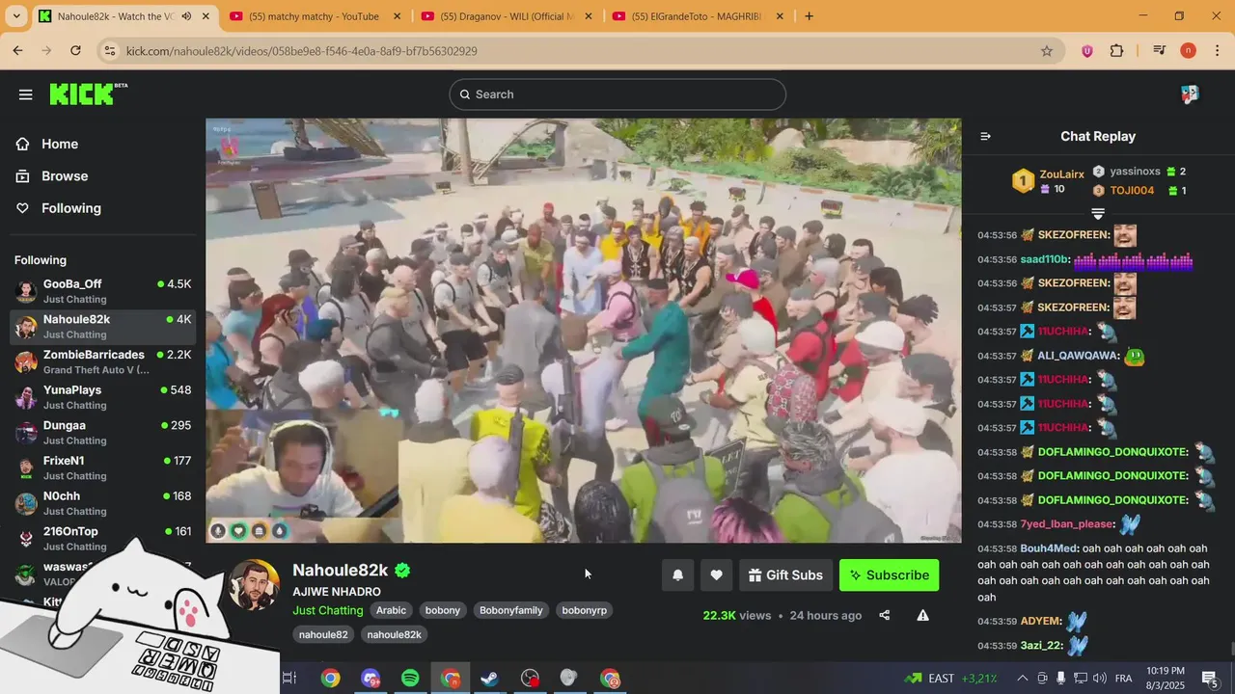Open ZombieBarricades channel in Following list
1235x694 pixels.
click(102, 361)
